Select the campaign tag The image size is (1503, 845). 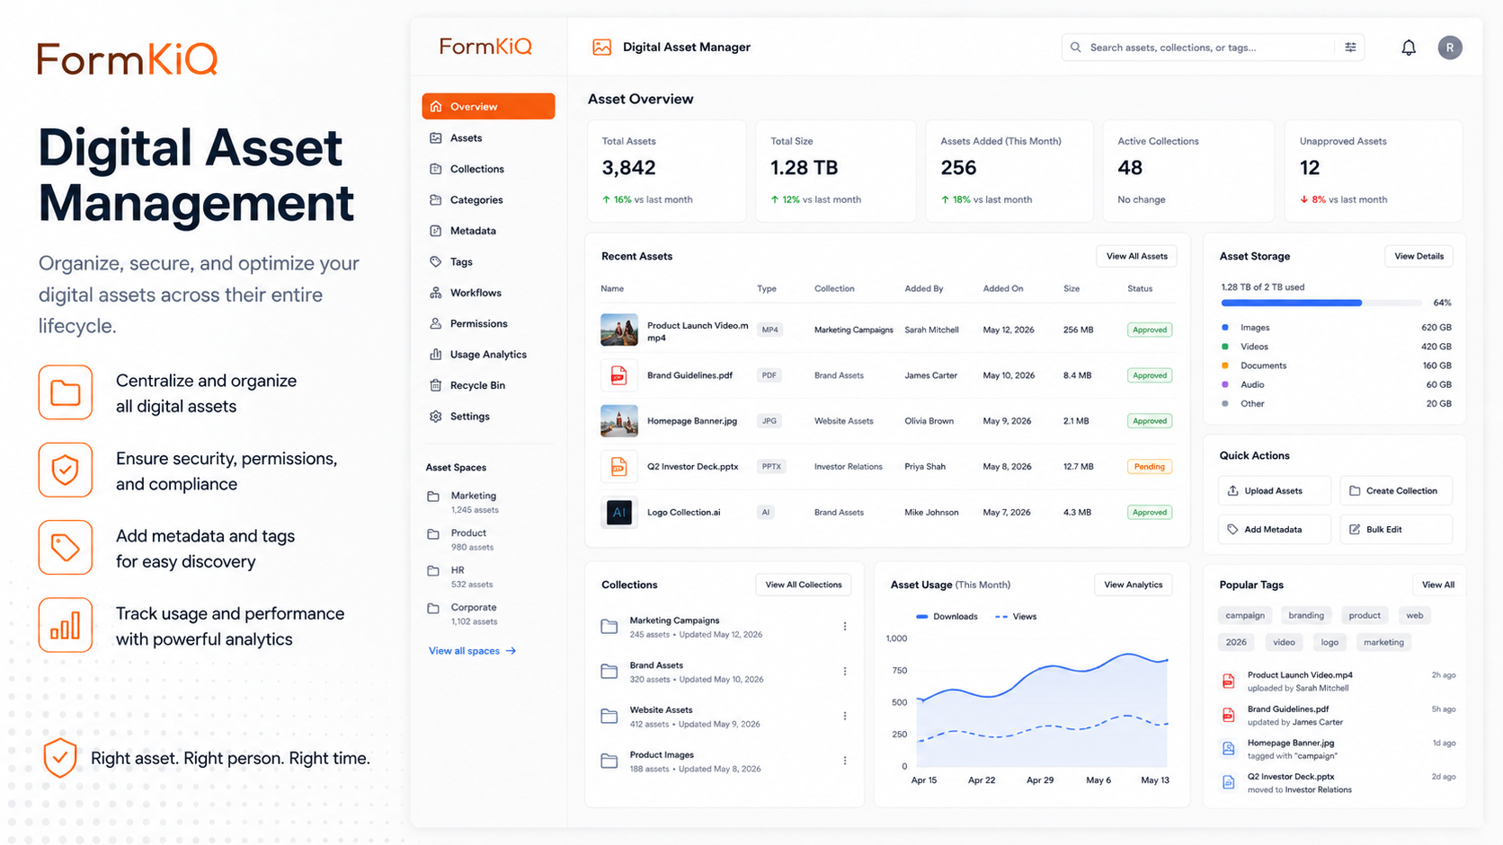point(1245,615)
